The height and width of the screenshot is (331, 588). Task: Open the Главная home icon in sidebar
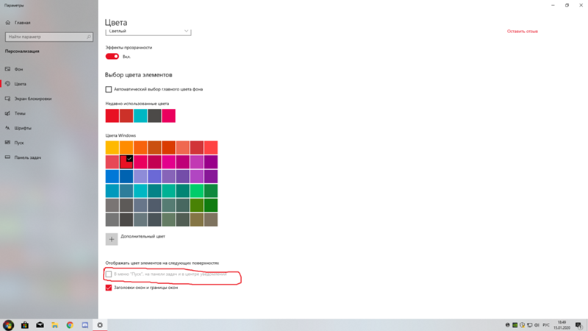tap(8, 23)
